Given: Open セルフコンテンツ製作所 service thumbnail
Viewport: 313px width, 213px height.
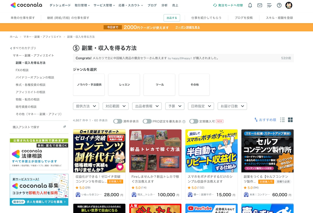Looking at the screenshot, I should [268, 151].
